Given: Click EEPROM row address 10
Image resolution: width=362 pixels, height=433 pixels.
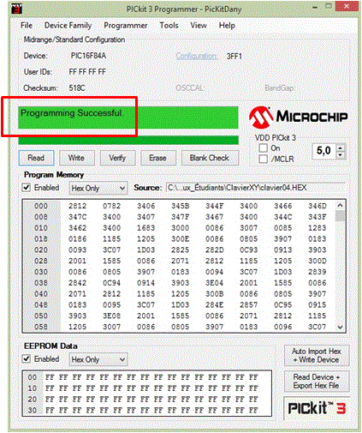Looking at the screenshot, I should click(33, 388).
